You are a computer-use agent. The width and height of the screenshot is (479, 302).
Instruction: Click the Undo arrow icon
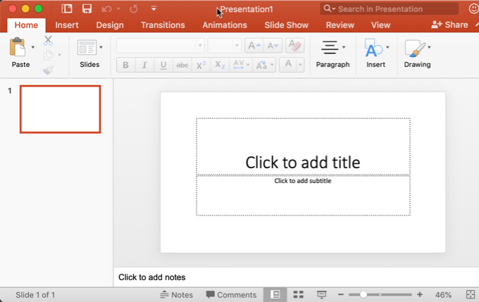click(106, 9)
